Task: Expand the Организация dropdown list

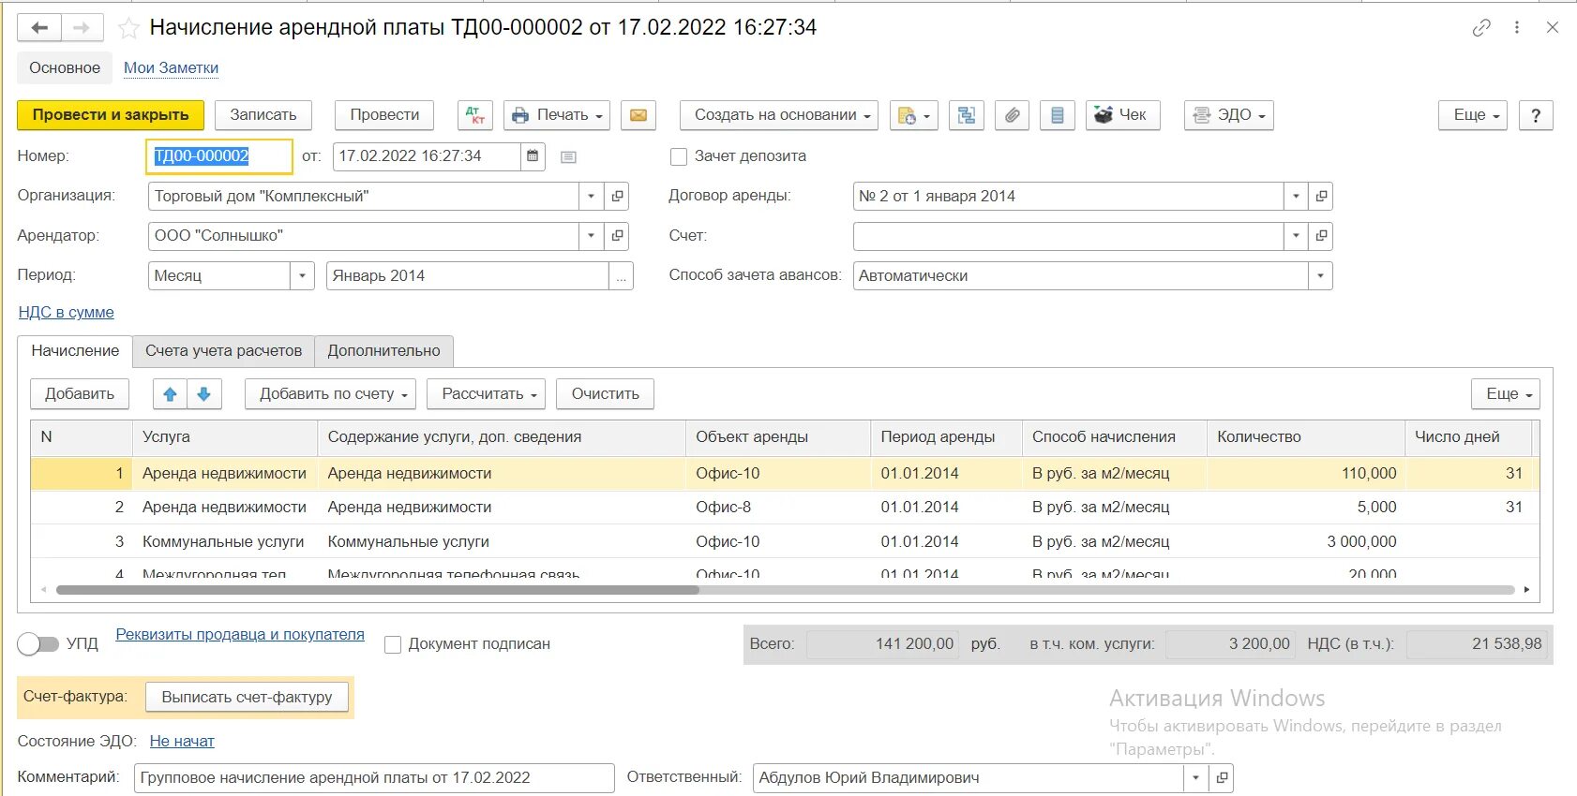Action: point(591,197)
